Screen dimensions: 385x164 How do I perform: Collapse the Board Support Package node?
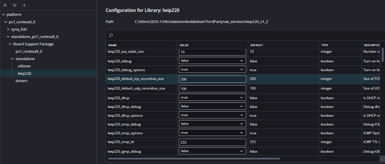point(10,44)
